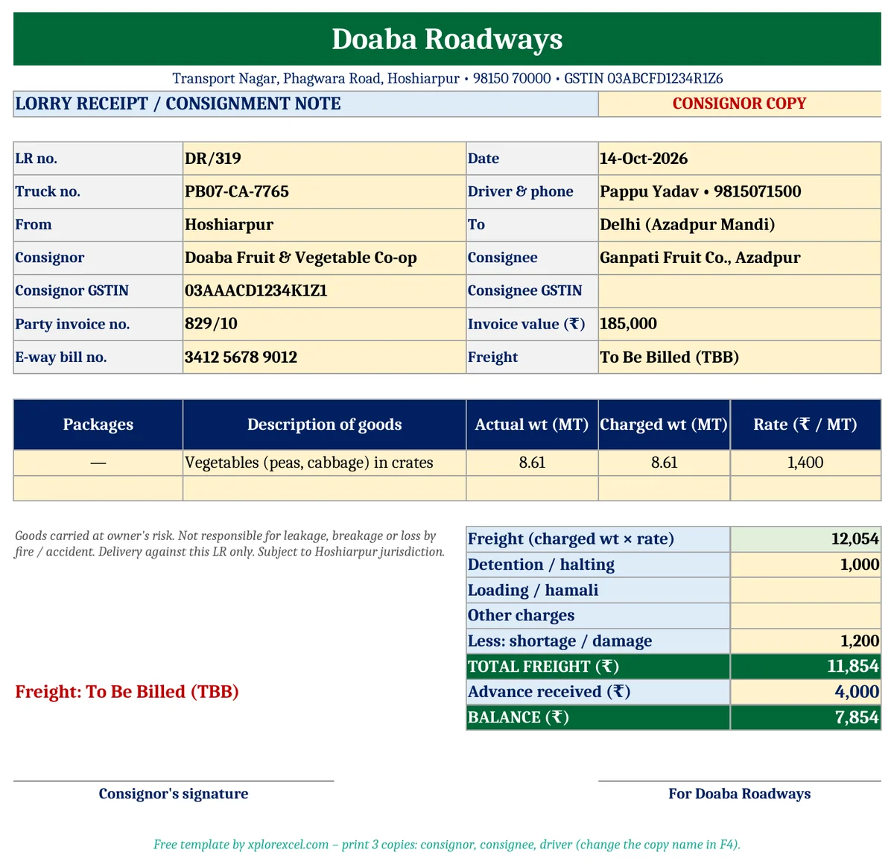This screenshot has width=894, height=864.
Task: Click the Consignee GSTIN label
Action: [x=532, y=290]
